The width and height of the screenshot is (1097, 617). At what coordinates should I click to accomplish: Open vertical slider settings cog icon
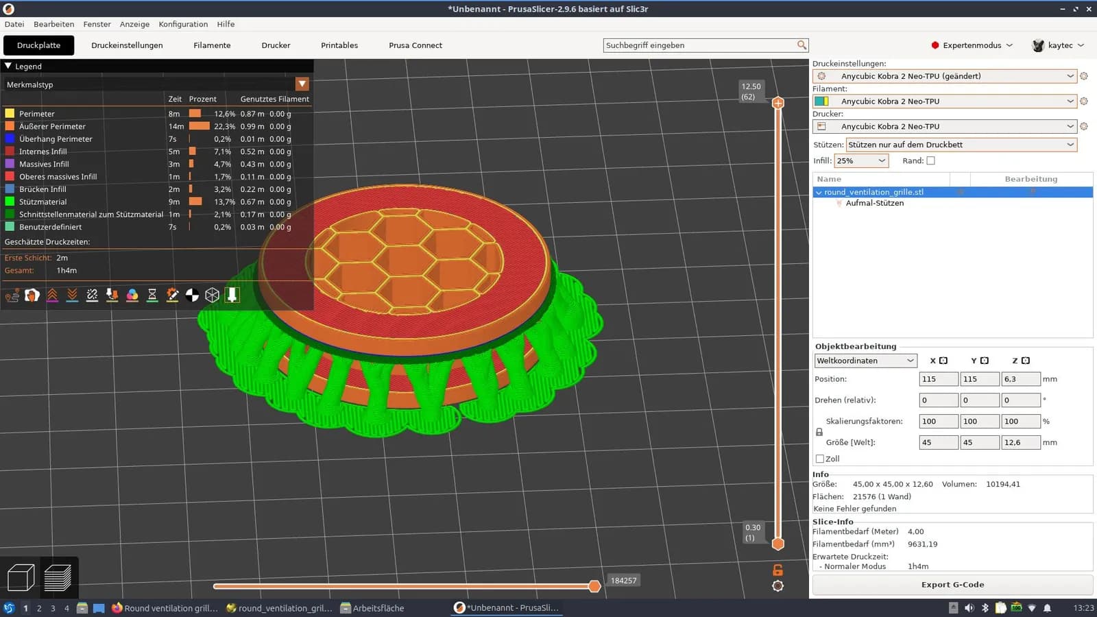click(x=777, y=586)
